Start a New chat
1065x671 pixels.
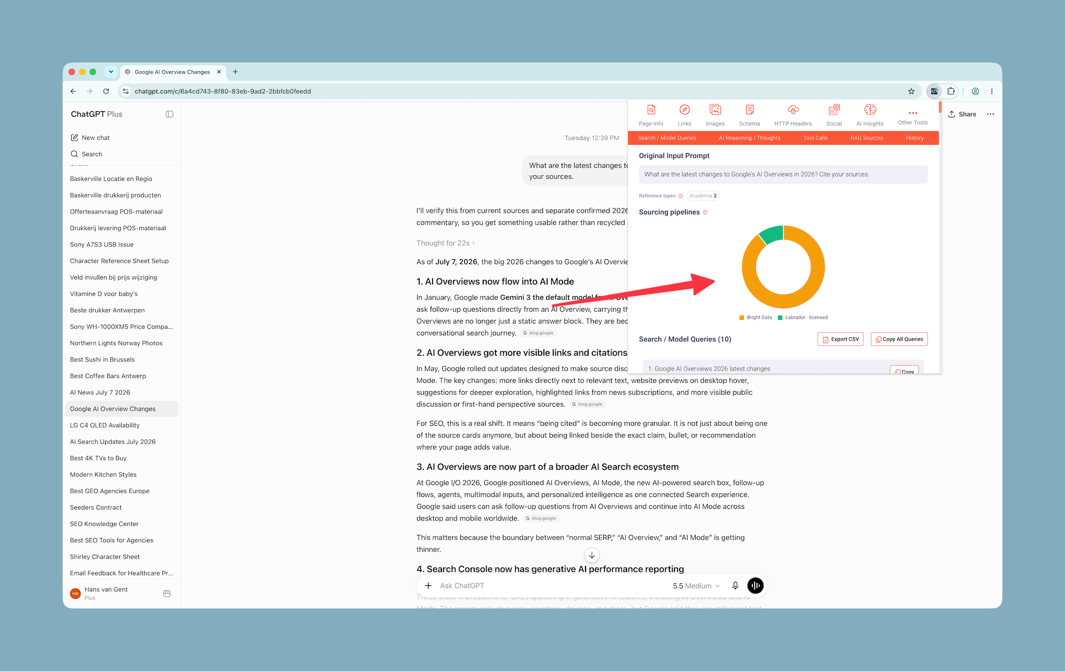point(90,138)
